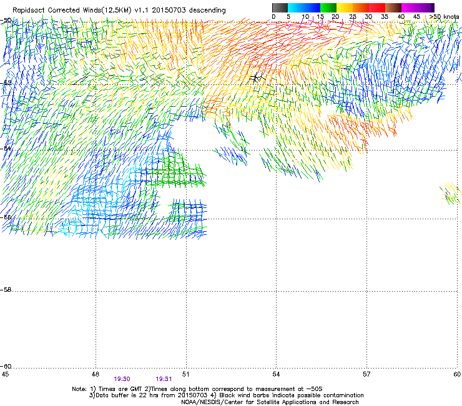The height and width of the screenshot is (406, 462).
Task: Click the 'Times are GMT' note line
Action: [197, 389]
